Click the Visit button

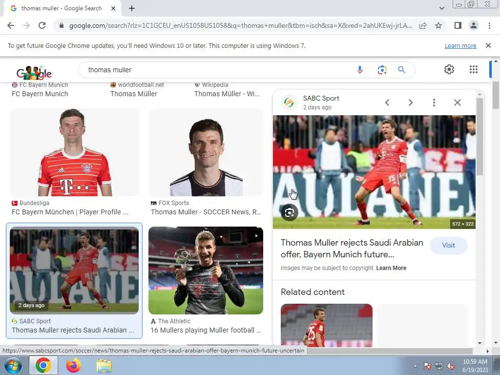(448, 245)
